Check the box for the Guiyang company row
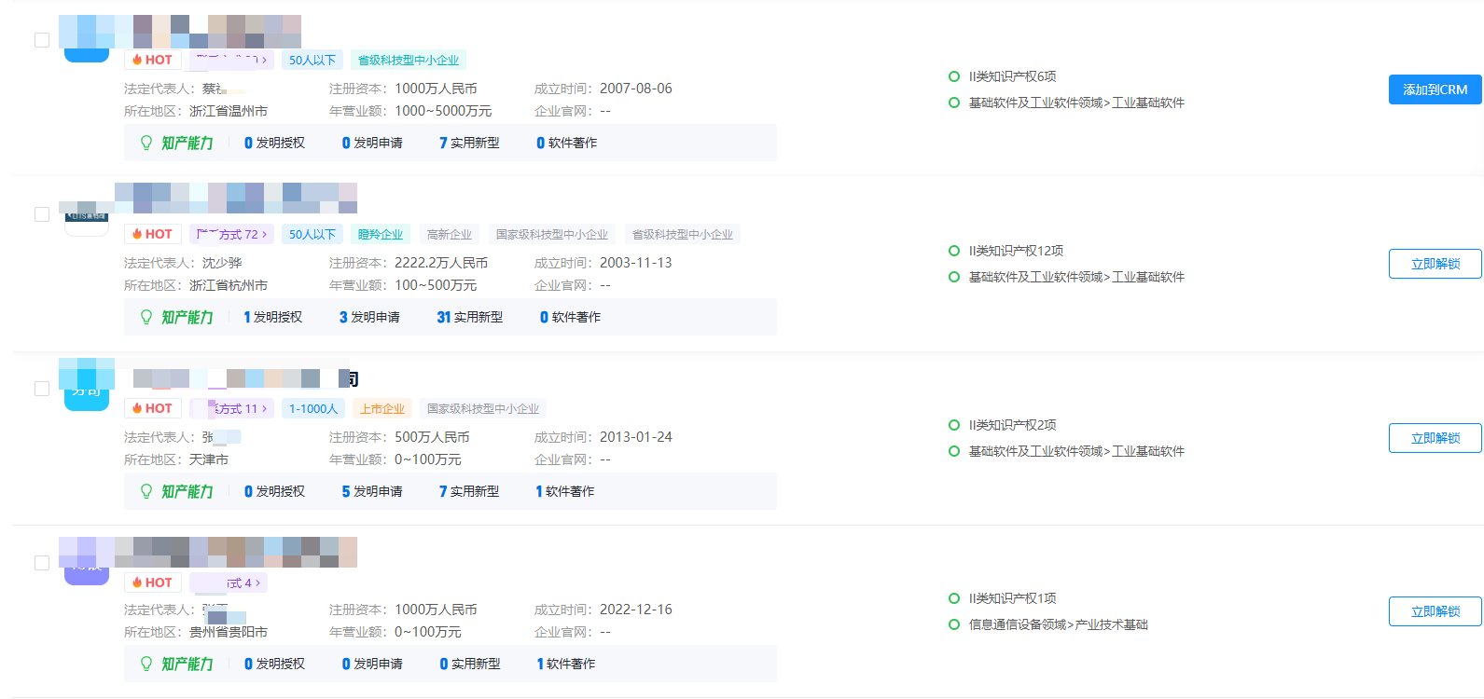 pos(42,563)
